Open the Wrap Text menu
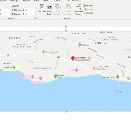 pos(49,10)
